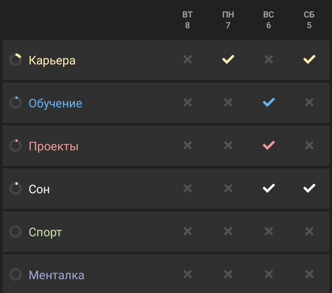Uncheck Карьера for Saturday СБ 5
The height and width of the screenshot is (293, 332).
point(309,59)
